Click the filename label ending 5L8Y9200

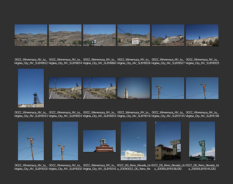click(31, 167)
